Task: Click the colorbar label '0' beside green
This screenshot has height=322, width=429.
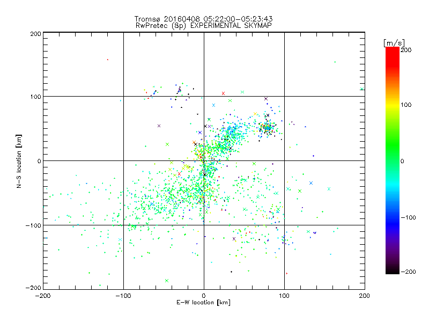Action: (x=403, y=161)
